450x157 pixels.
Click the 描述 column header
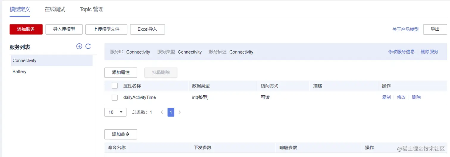pyautogui.click(x=318, y=86)
